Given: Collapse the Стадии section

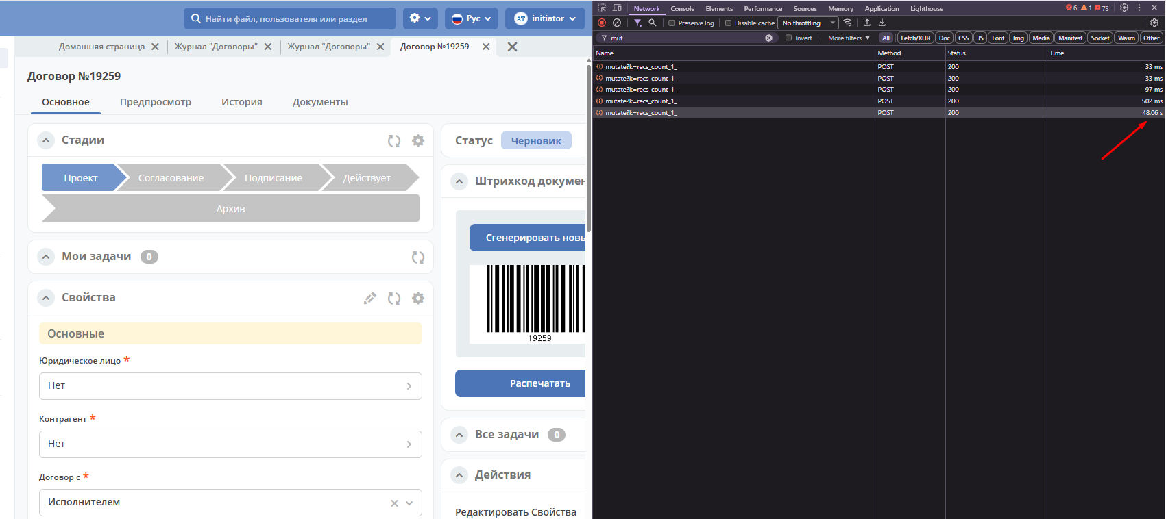Looking at the screenshot, I should [46, 140].
